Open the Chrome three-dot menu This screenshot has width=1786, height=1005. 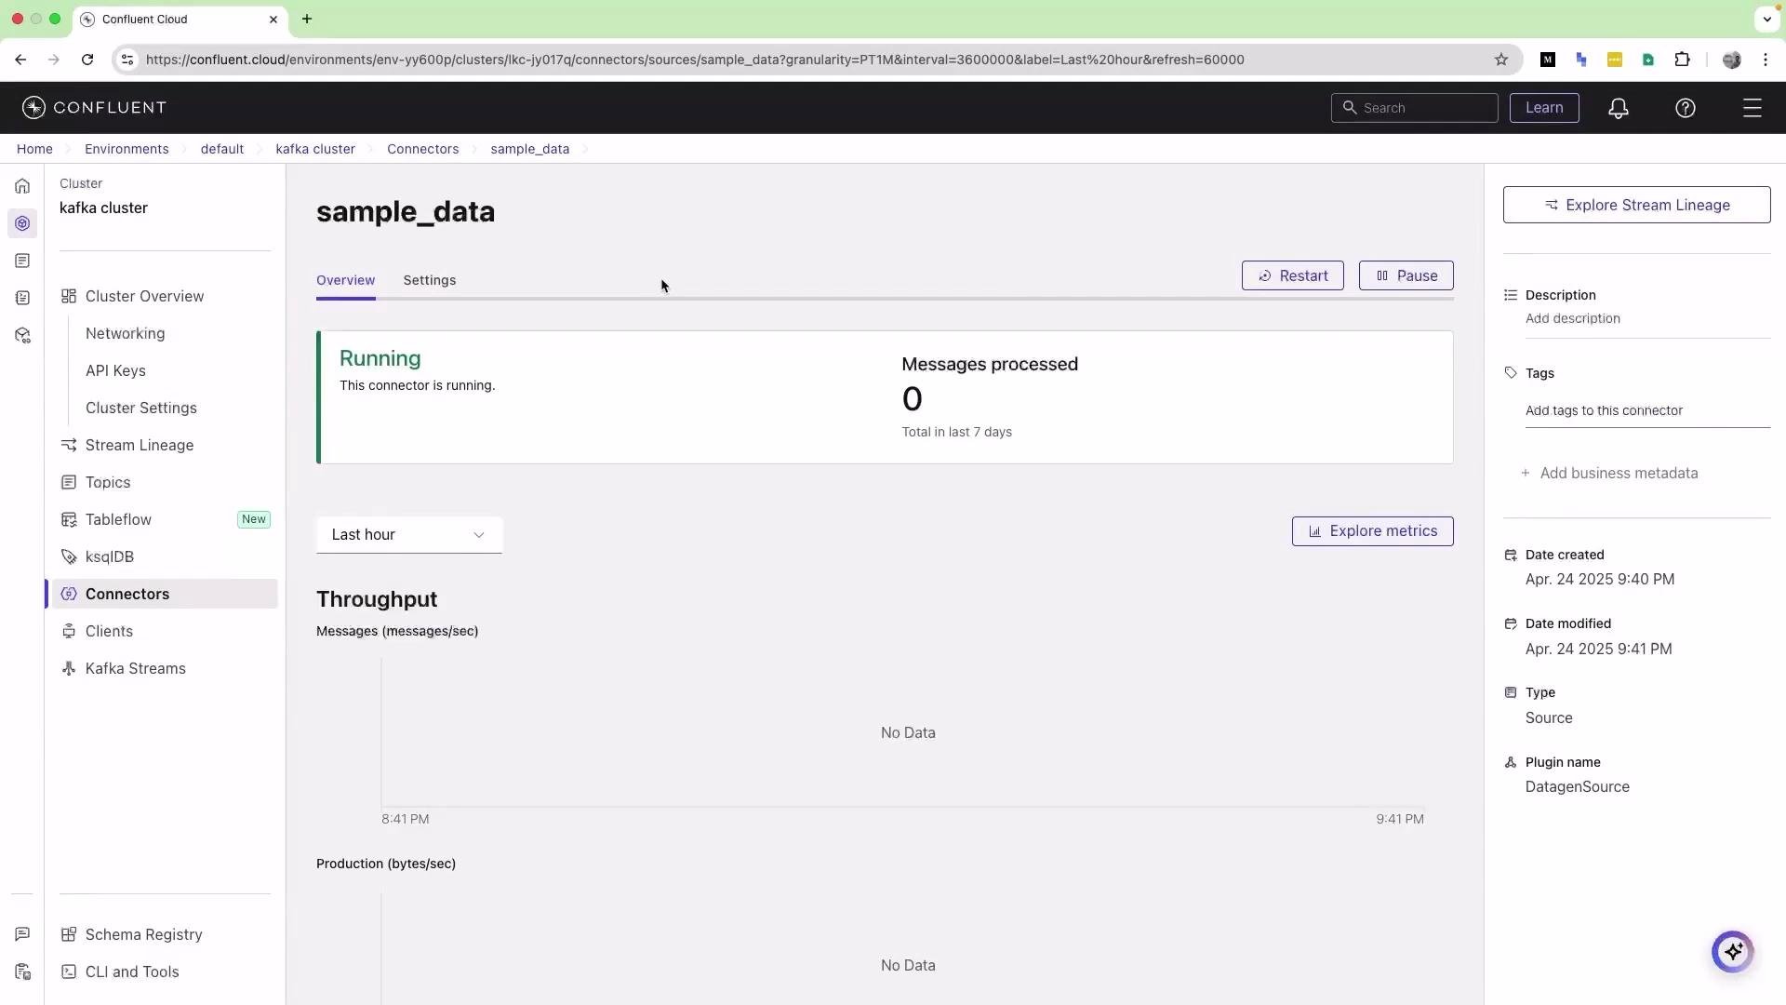[1766, 60]
